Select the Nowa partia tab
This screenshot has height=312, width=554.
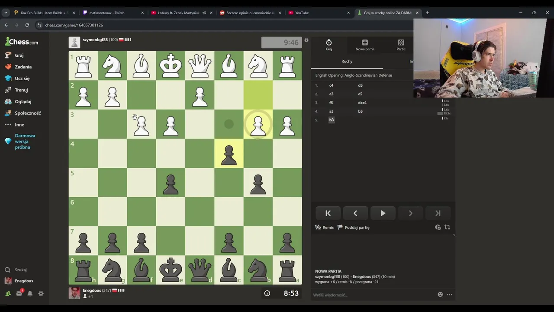pyautogui.click(x=365, y=45)
